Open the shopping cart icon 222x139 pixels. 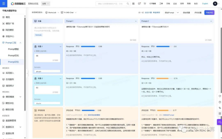145,3
